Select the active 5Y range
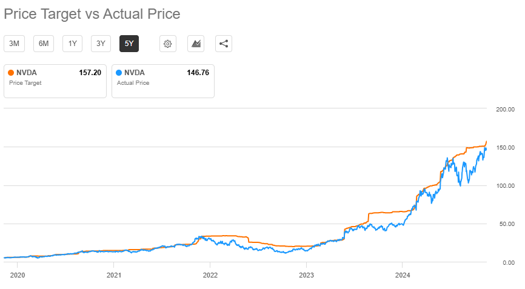 129,44
